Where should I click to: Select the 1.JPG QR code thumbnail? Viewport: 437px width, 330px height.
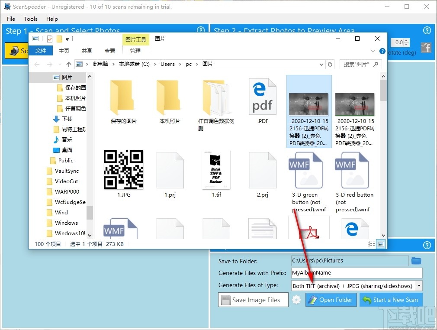(x=123, y=170)
